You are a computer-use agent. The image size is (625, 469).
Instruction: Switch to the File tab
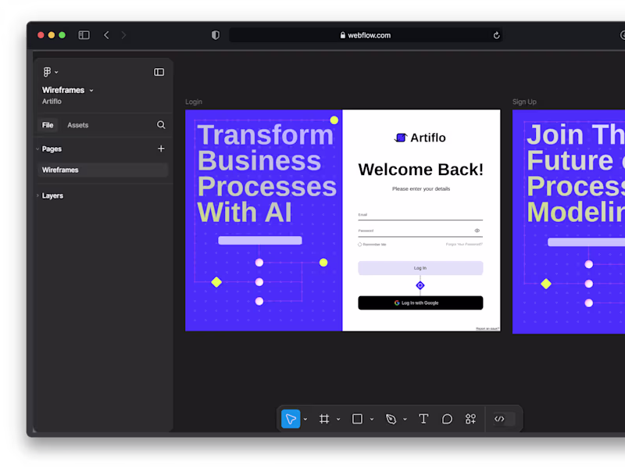(x=48, y=125)
